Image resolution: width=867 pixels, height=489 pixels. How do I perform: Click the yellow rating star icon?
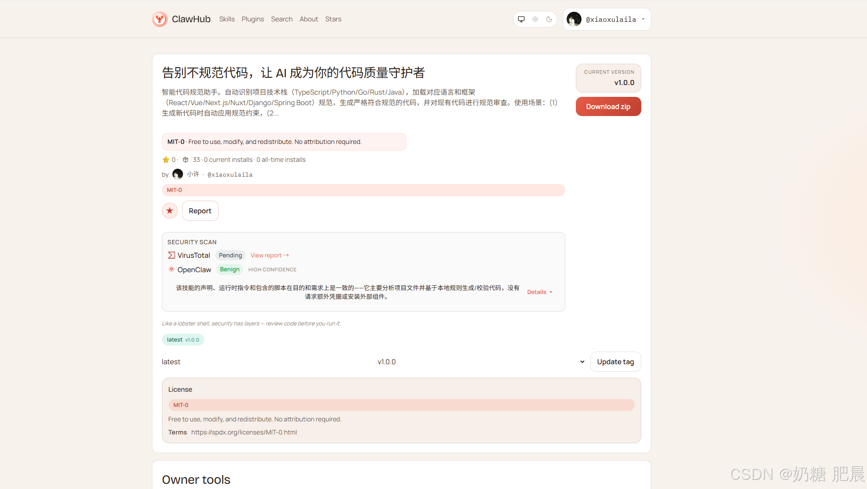tap(165, 160)
